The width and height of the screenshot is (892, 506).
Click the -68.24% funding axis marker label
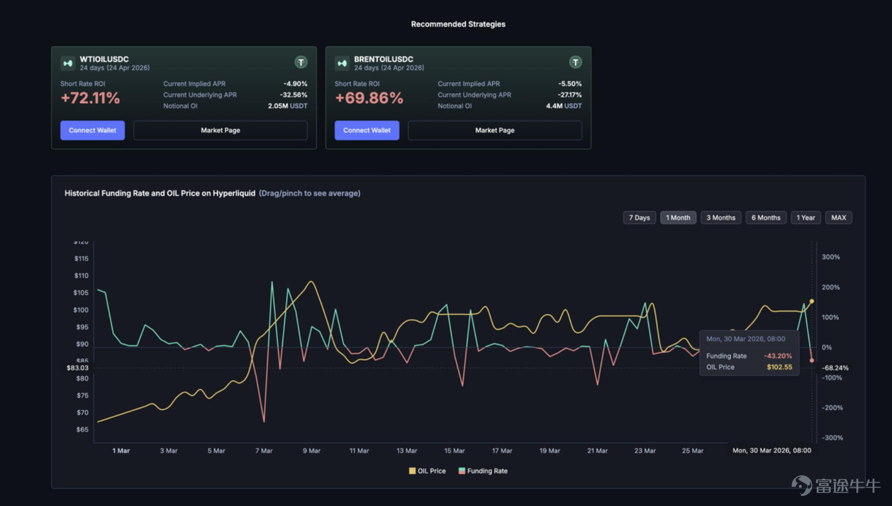pyautogui.click(x=835, y=368)
